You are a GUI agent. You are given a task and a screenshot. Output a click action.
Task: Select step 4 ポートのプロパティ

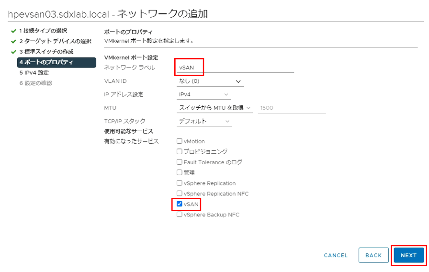(56, 62)
